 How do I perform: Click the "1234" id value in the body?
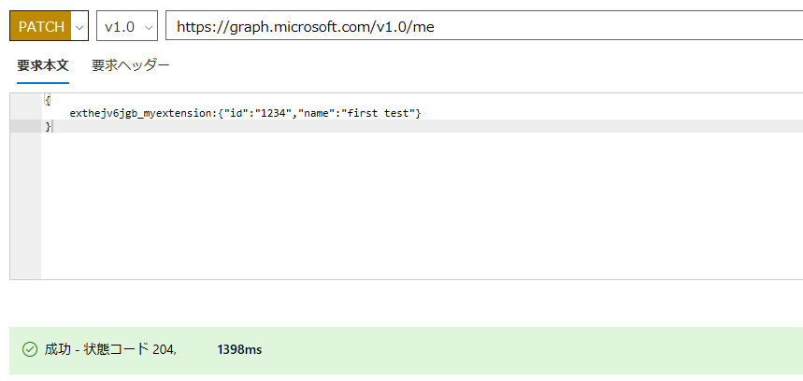click(x=276, y=114)
